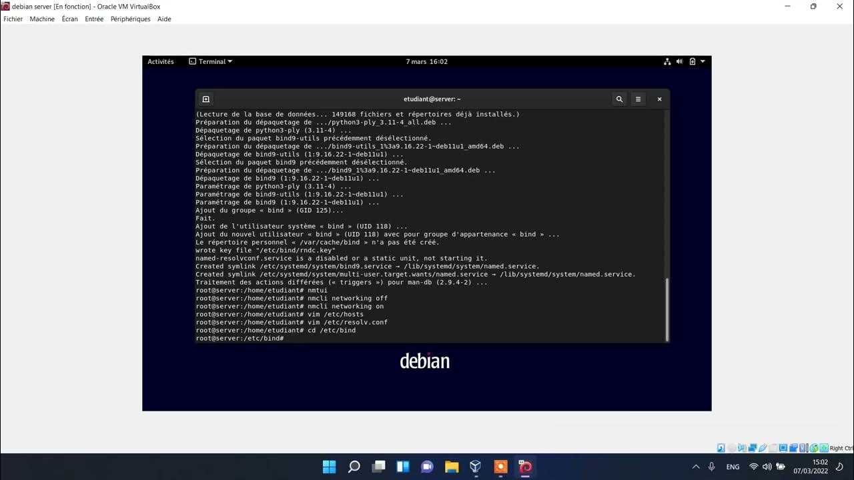Click the 'nmcli networking on' line
The image size is (854, 480).
coord(290,307)
